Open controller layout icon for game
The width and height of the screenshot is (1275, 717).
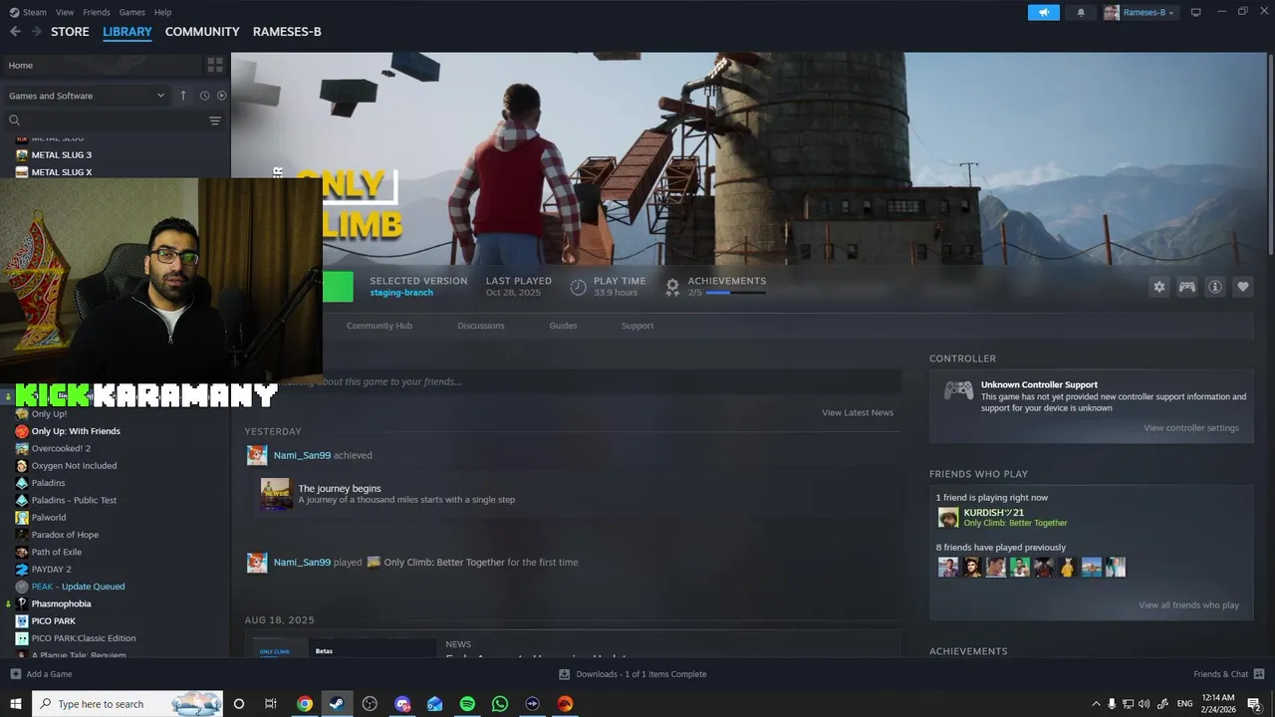pyautogui.click(x=1187, y=287)
